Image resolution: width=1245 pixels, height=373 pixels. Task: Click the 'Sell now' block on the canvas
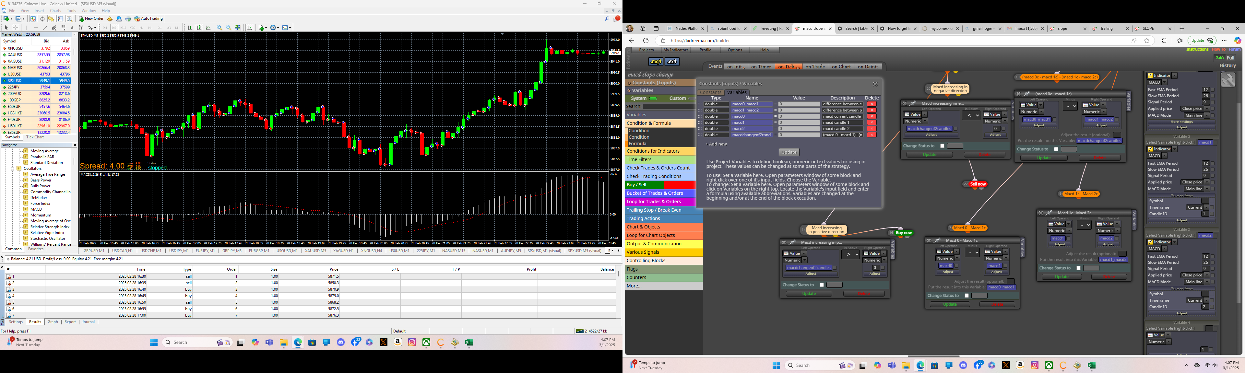[978, 184]
